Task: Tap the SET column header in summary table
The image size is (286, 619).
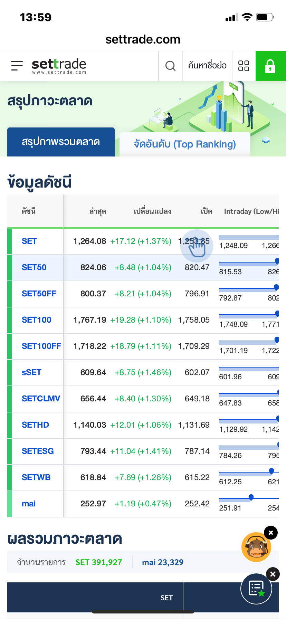Action: pos(166,598)
